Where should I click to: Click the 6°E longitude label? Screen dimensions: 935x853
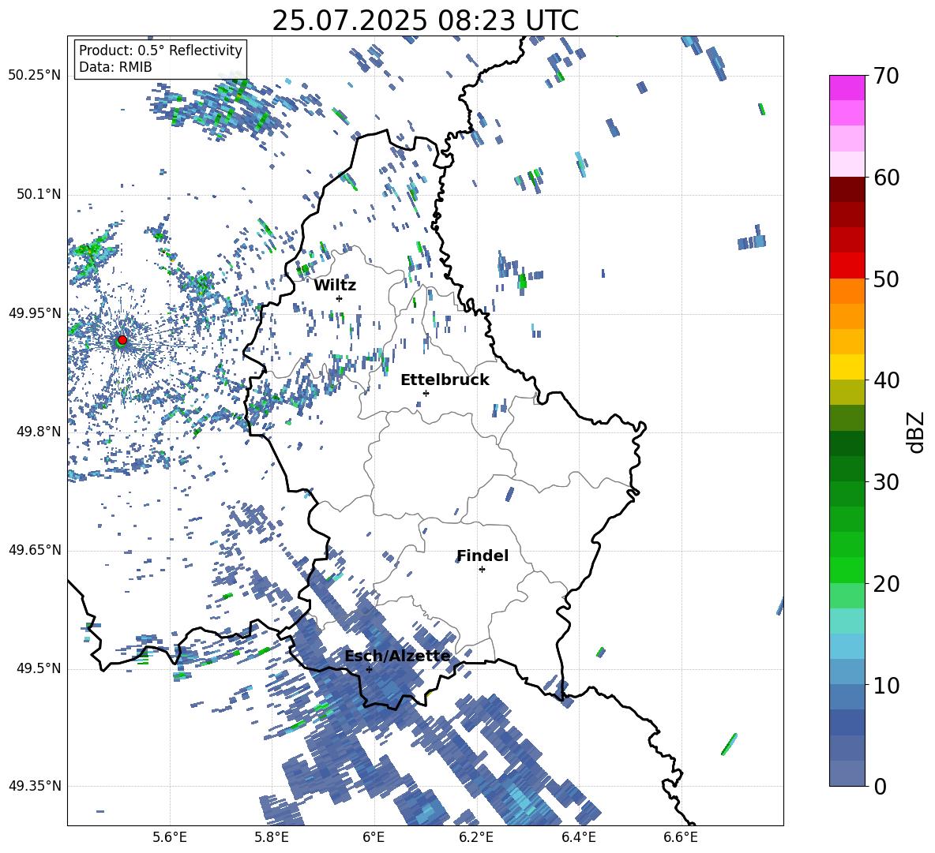374,837
